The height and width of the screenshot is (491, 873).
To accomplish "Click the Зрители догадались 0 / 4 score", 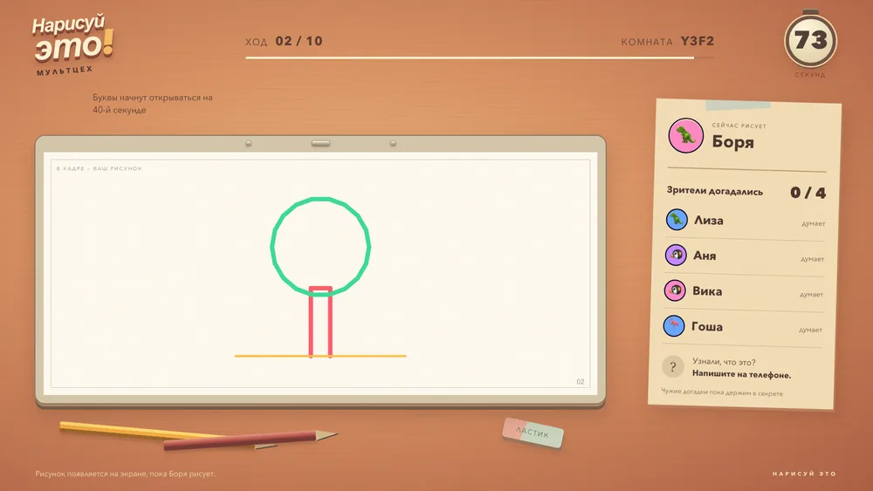I will (x=746, y=192).
